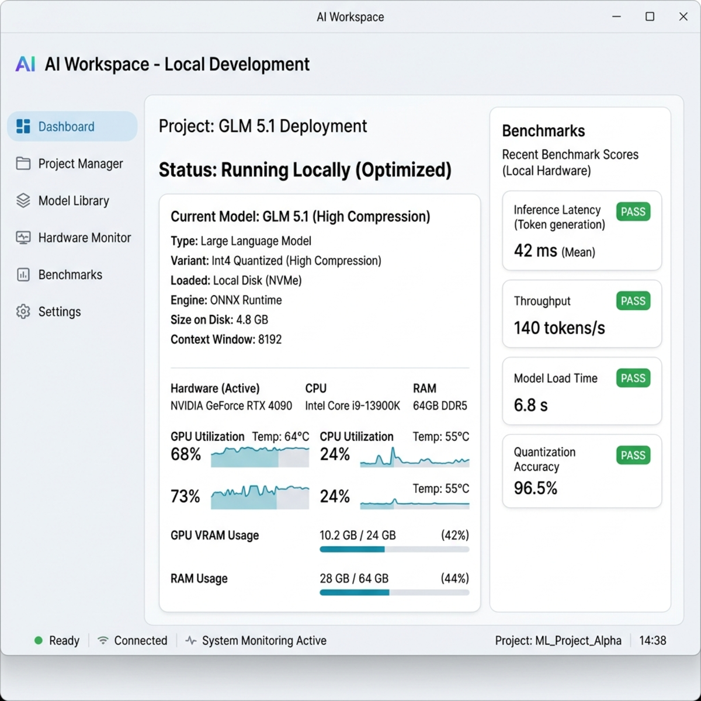
Task: Select the Inference Latency benchmark card
Action: [x=582, y=231]
